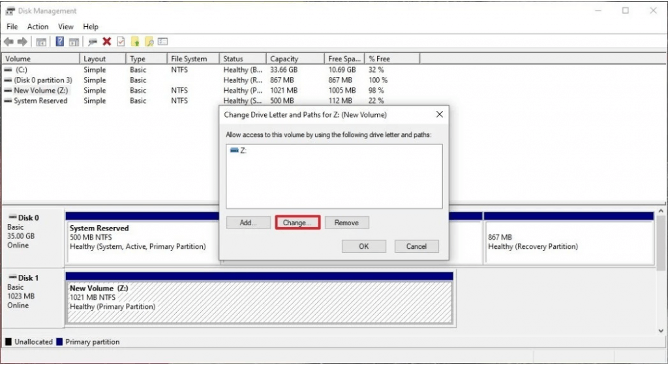Click the 33.66 GB capacity cell
Screen dimensions: 668x365
pos(284,69)
